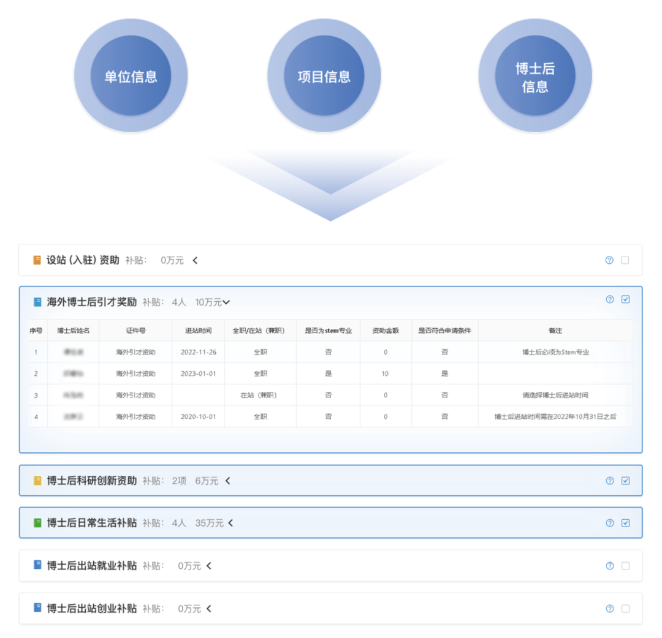Click the blue book icon beside 海外博士后引才奖励
662x638 pixels.
pyautogui.click(x=37, y=302)
